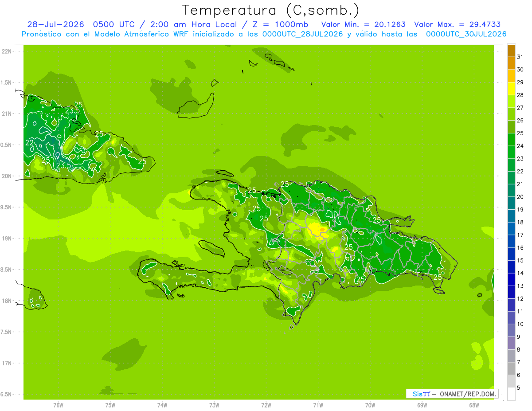This screenshot has width=532, height=411.
Task: Click the '15' value on the color scale
Action: point(520,260)
